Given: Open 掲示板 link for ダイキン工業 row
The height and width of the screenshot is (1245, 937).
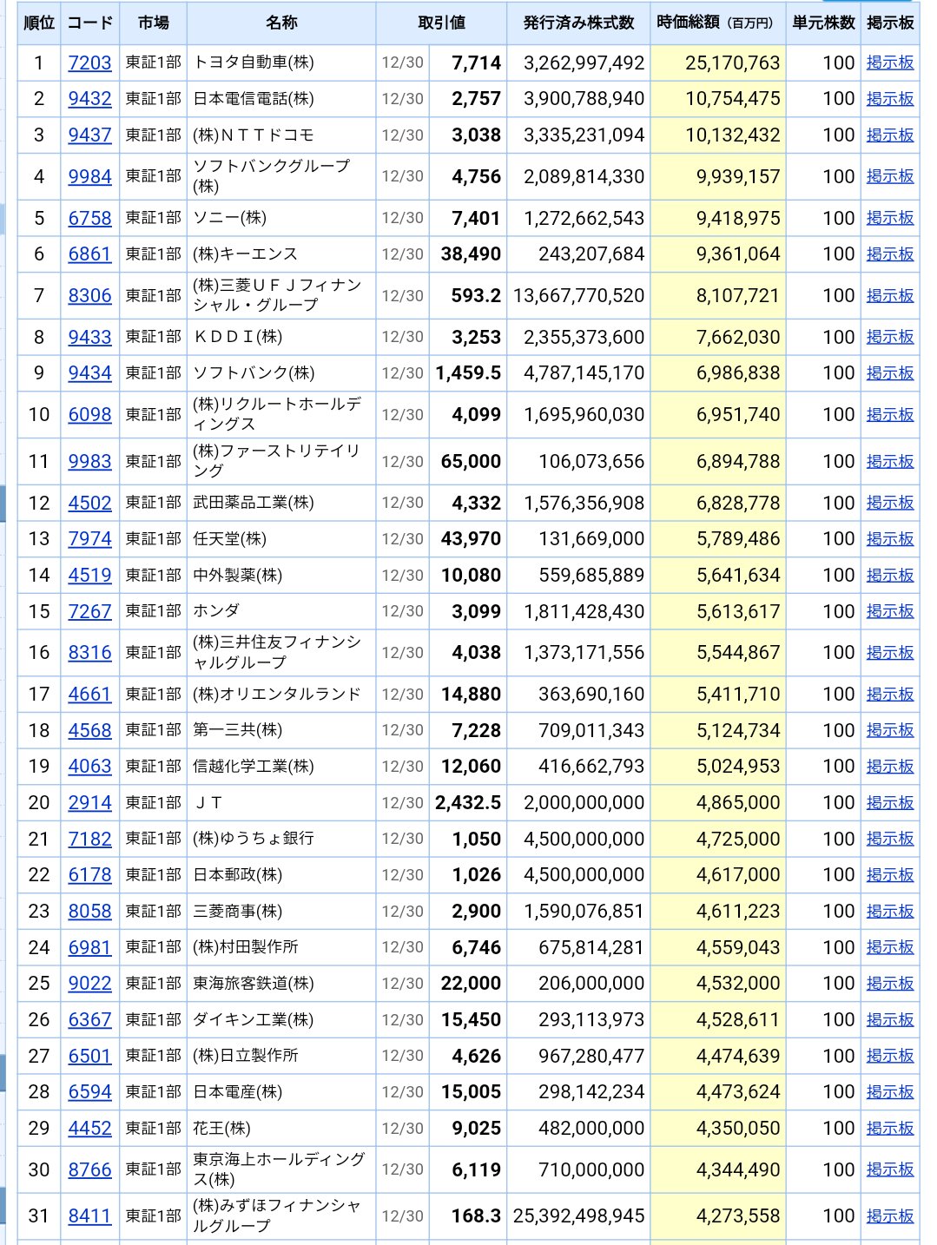Looking at the screenshot, I should pos(890,1020).
